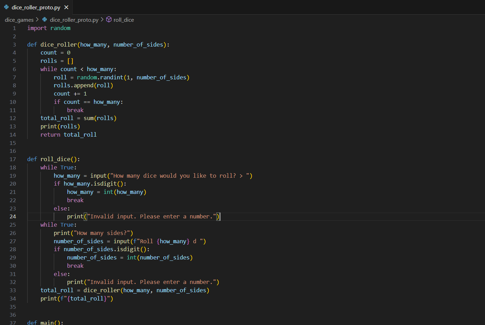Click the Python icon in the breadcrumb bar
The image size is (485, 325).
[x=44, y=20]
